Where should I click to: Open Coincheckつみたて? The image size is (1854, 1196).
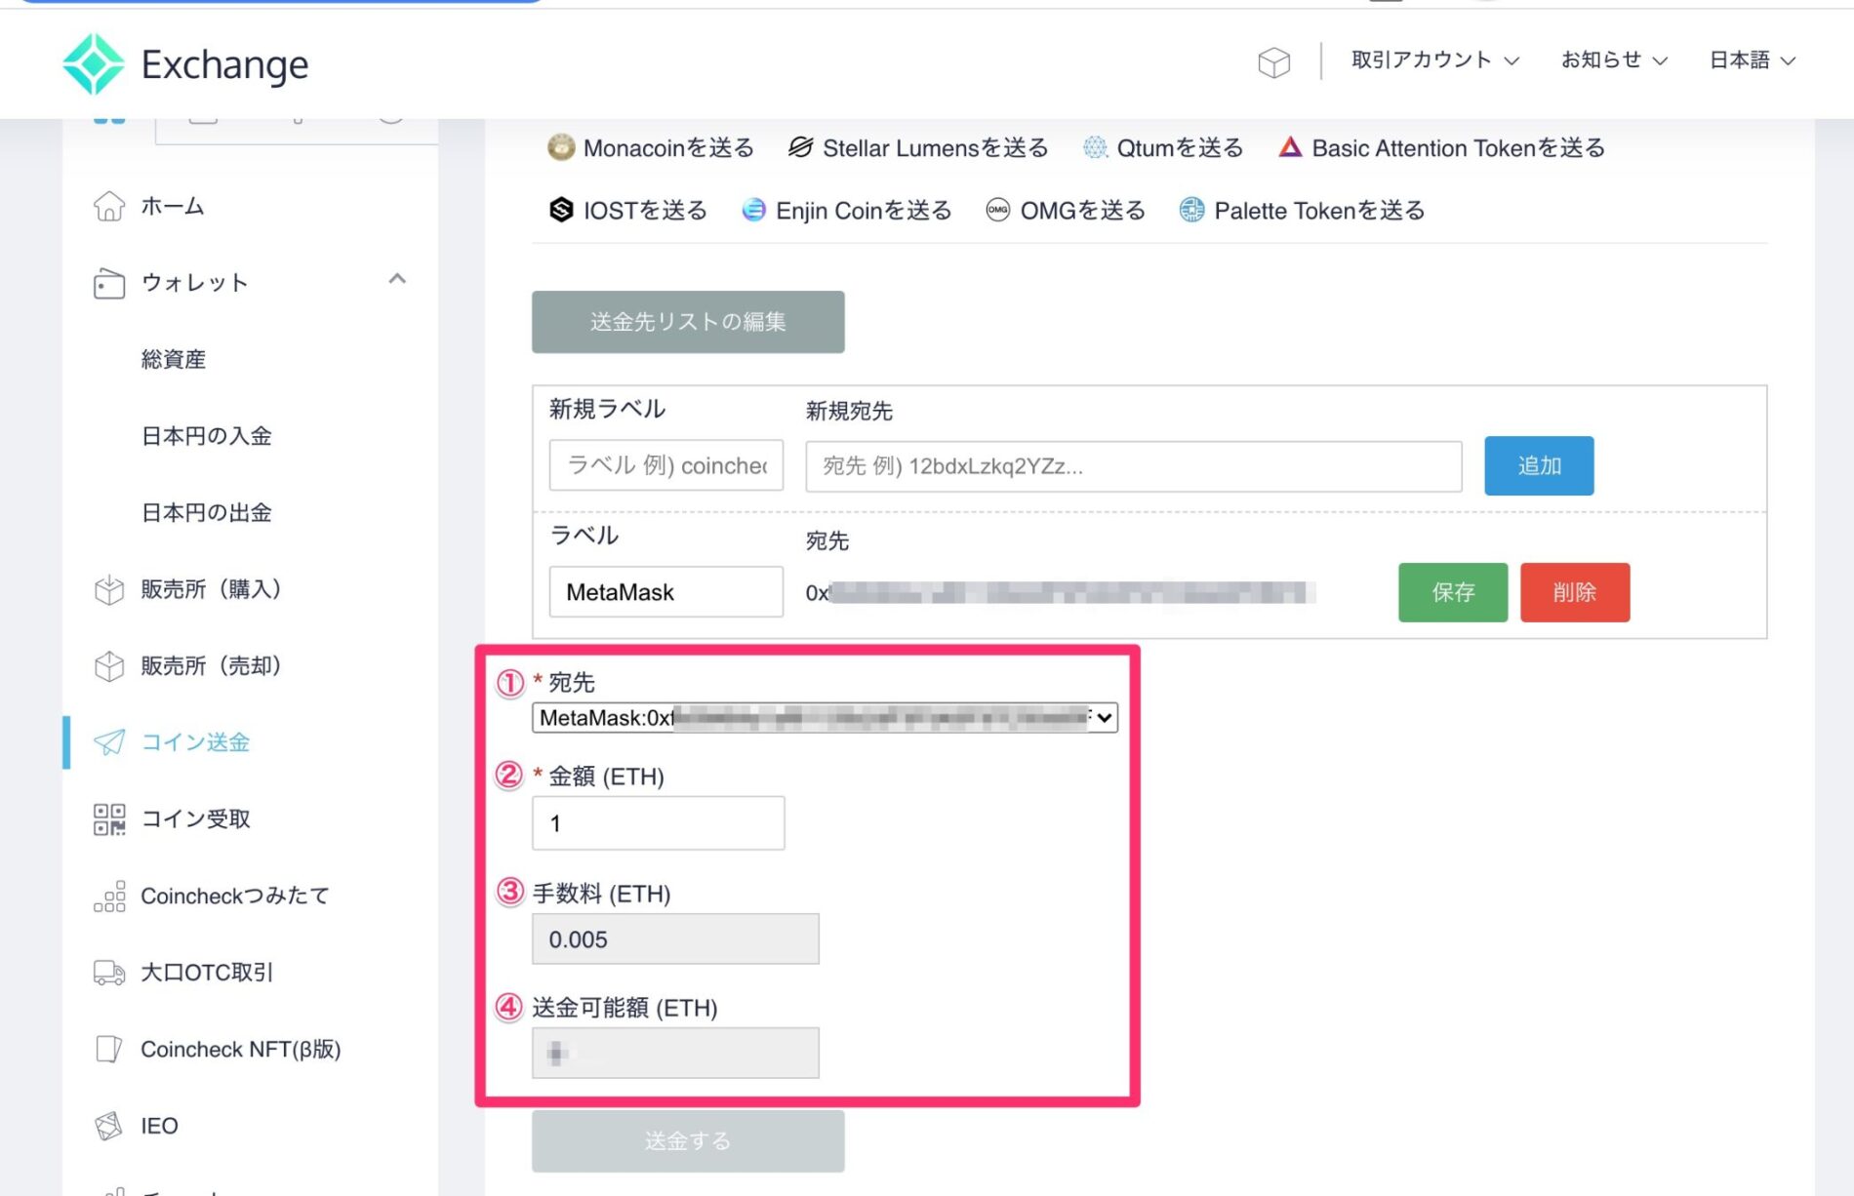(235, 896)
